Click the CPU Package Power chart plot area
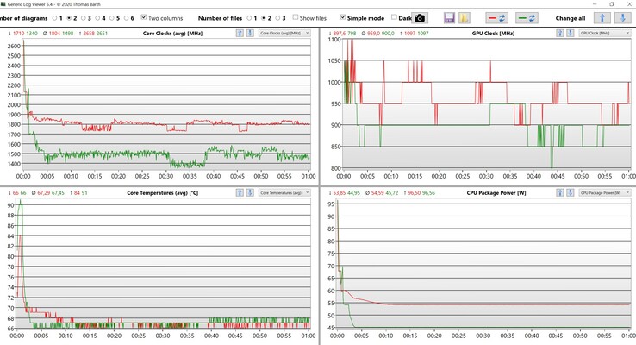This screenshot has height=345, width=636. (x=484, y=264)
